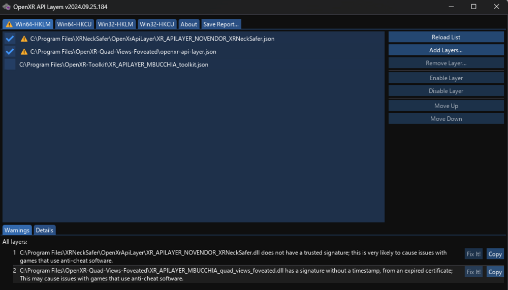Click warning 1 text about trusted signature
Image resolution: width=508 pixels, height=290 pixels.
[233, 256]
